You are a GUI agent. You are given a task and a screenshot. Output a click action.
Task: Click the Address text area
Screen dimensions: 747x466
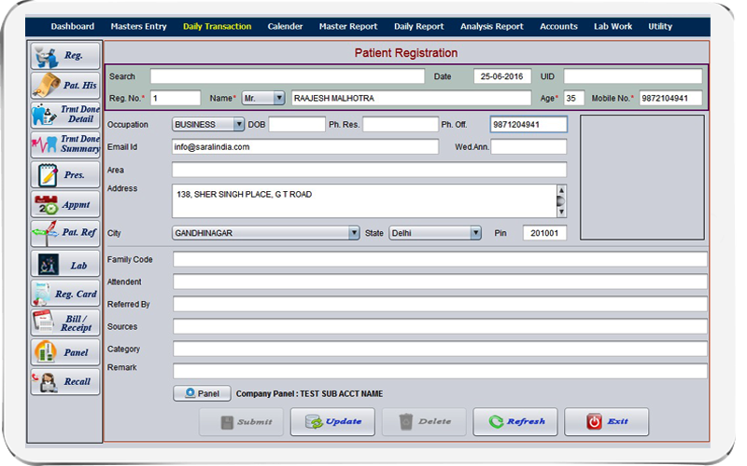[364, 201]
